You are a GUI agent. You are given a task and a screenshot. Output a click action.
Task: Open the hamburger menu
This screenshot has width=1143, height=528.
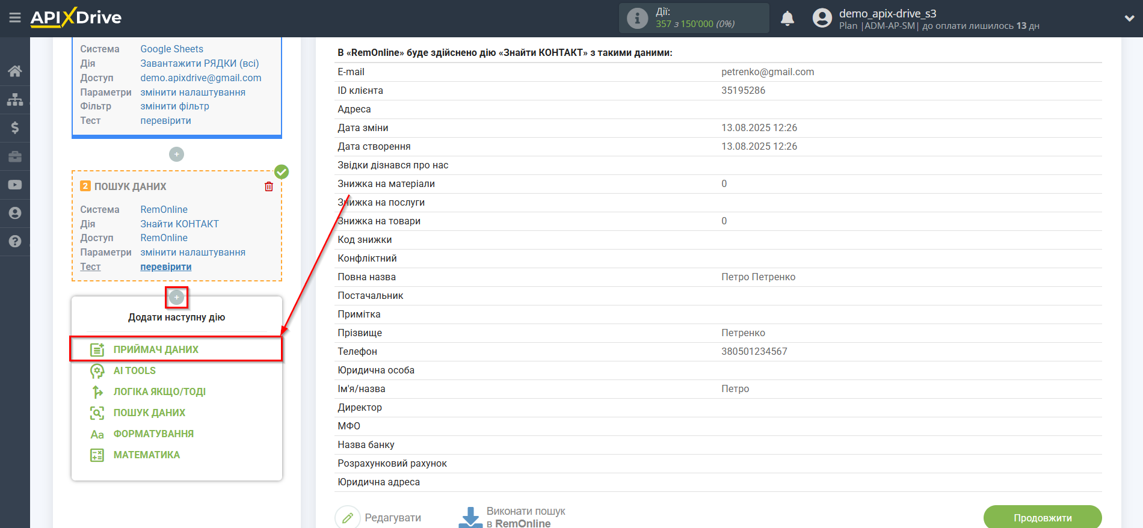coord(15,17)
